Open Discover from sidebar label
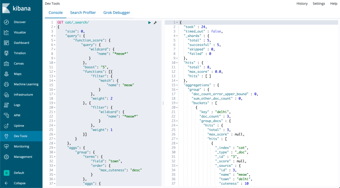The height and width of the screenshot is (188, 340). click(20, 22)
